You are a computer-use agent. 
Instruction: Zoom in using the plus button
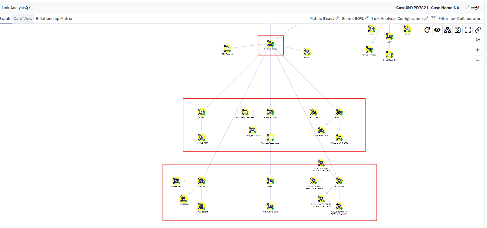click(478, 50)
